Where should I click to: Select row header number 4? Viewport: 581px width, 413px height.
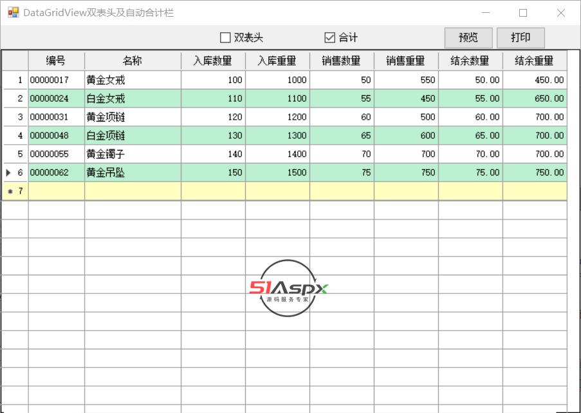[15, 136]
